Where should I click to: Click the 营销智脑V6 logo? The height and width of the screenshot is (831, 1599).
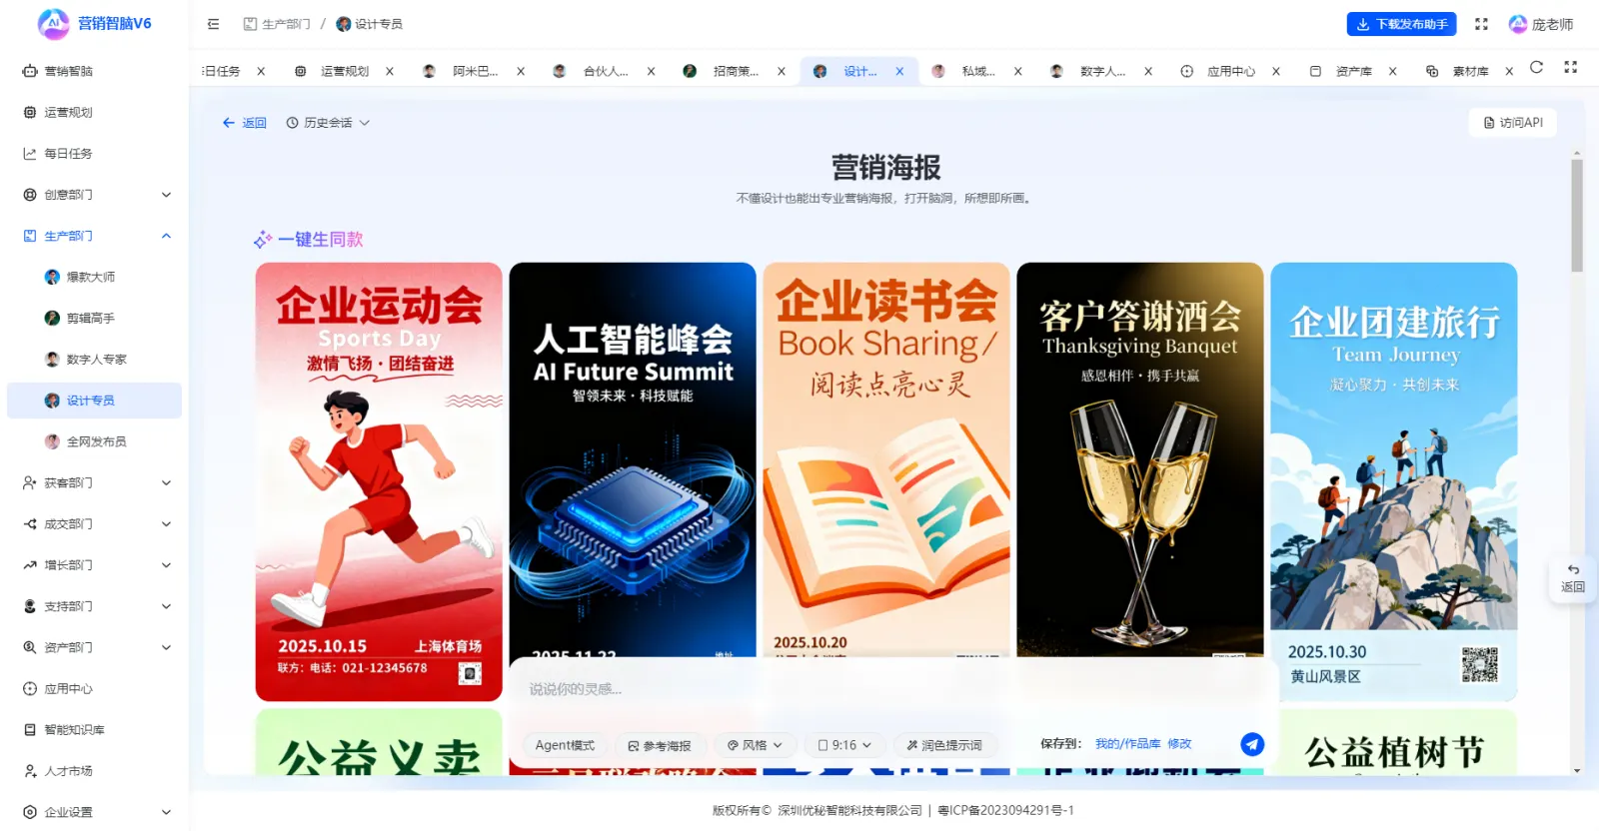[95, 24]
